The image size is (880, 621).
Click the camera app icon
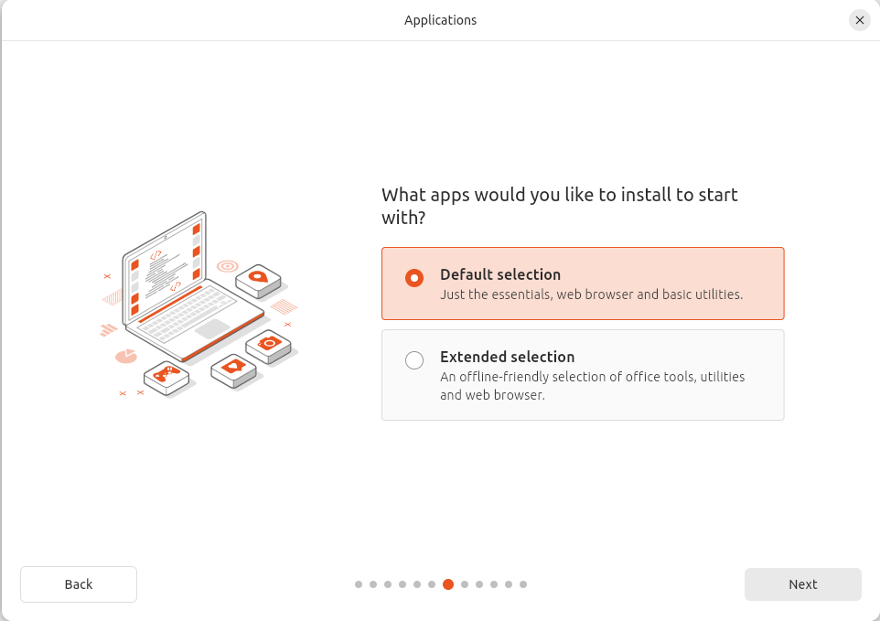pos(270,343)
